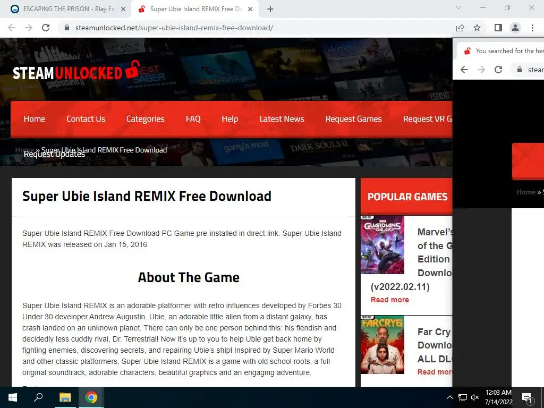544x408 pixels.
Task: Select the Super Ubie Island REMIX tab
Action: click(x=195, y=10)
